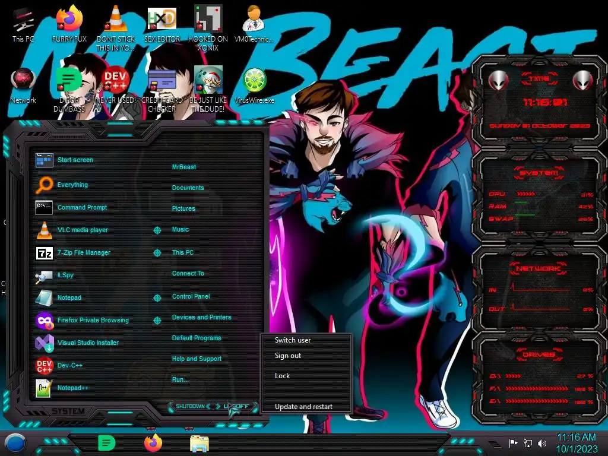The width and height of the screenshot is (608, 456).
Task: Select Sign out in power menu
Action: 288,356
